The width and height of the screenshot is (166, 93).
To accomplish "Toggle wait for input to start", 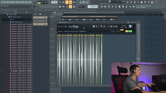I will pos(63,2).
